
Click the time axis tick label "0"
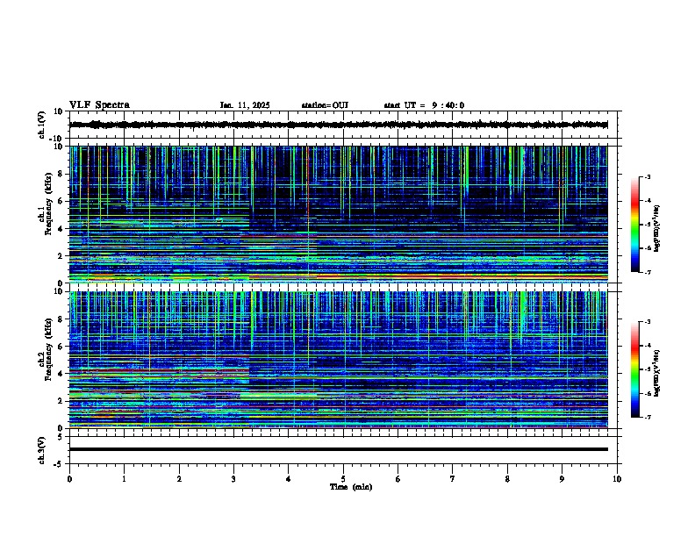69,479
